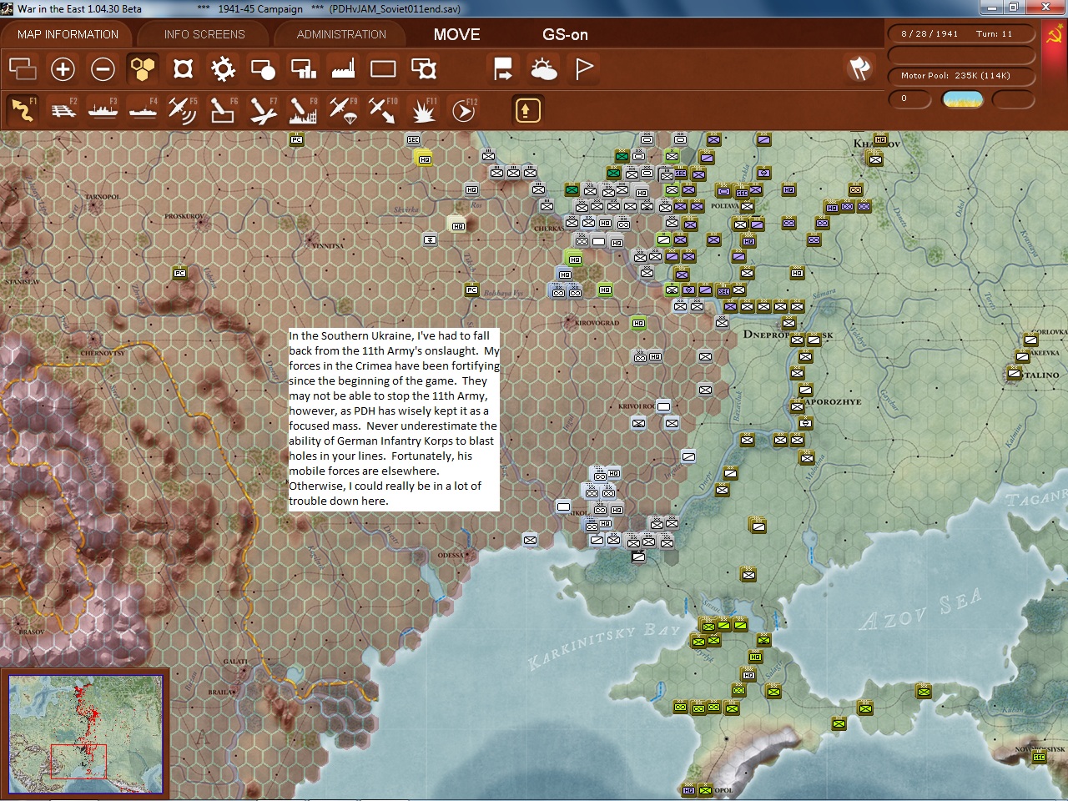The height and width of the screenshot is (801, 1068).
Task: Click the Chernovtsy city label
Action: pyautogui.click(x=103, y=353)
